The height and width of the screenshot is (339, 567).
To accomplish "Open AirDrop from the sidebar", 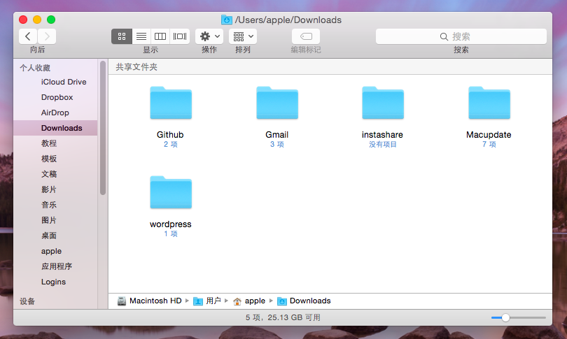I will 55,113.
